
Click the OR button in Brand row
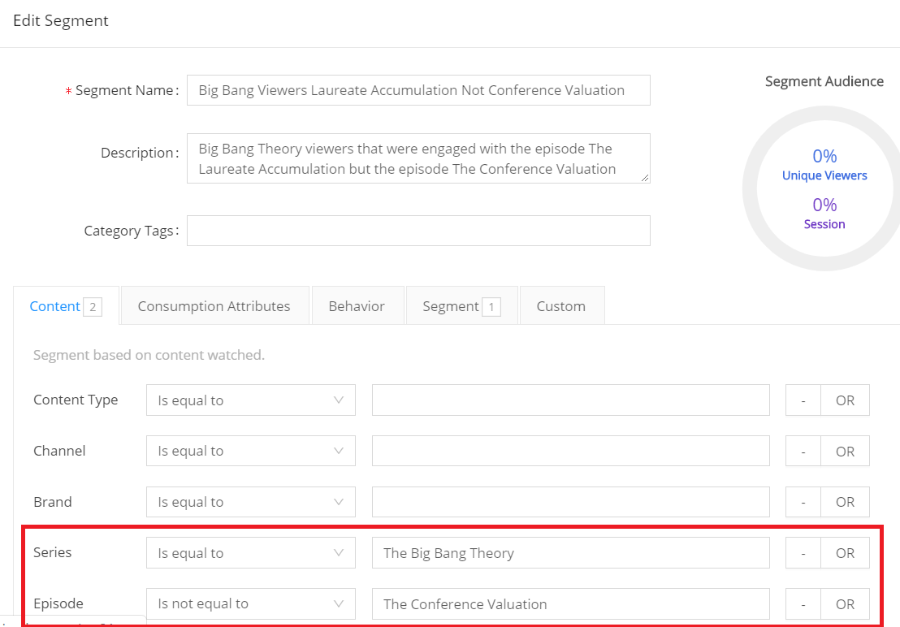click(x=845, y=502)
